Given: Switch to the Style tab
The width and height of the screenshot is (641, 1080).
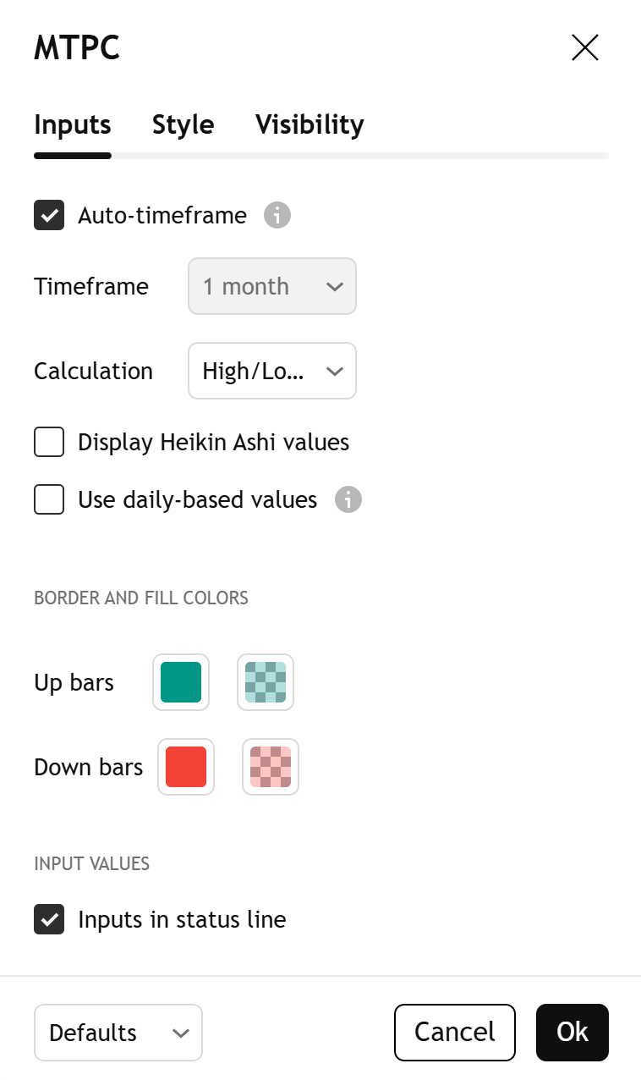Looking at the screenshot, I should coord(183,125).
